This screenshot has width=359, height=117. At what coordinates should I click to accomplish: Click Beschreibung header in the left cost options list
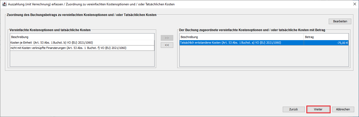point(82,37)
